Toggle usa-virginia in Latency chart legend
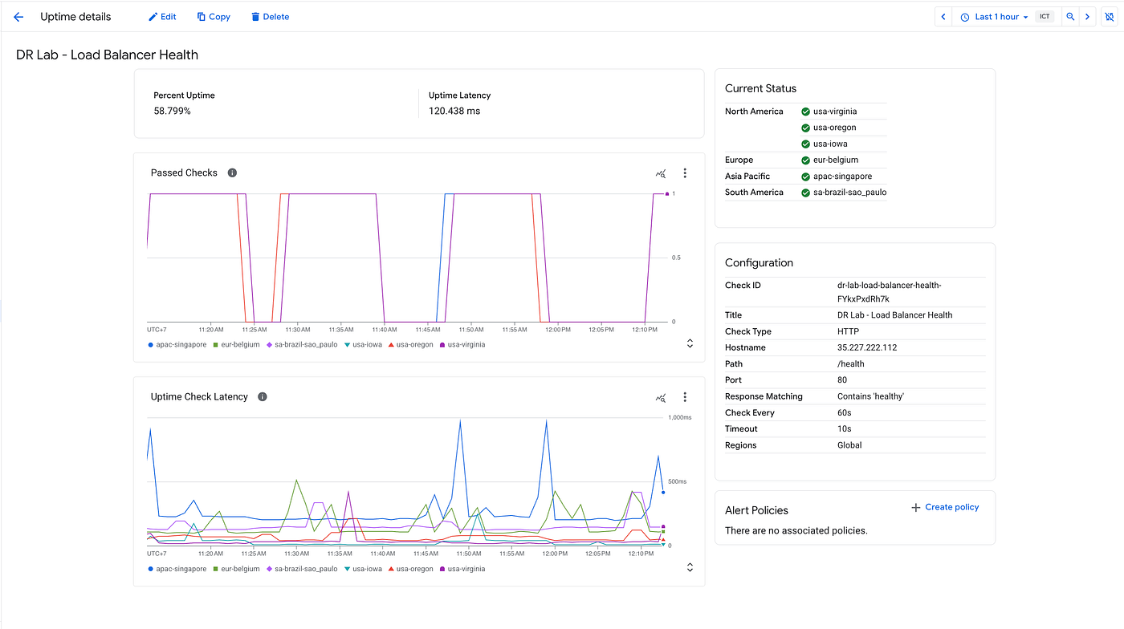 click(x=462, y=569)
